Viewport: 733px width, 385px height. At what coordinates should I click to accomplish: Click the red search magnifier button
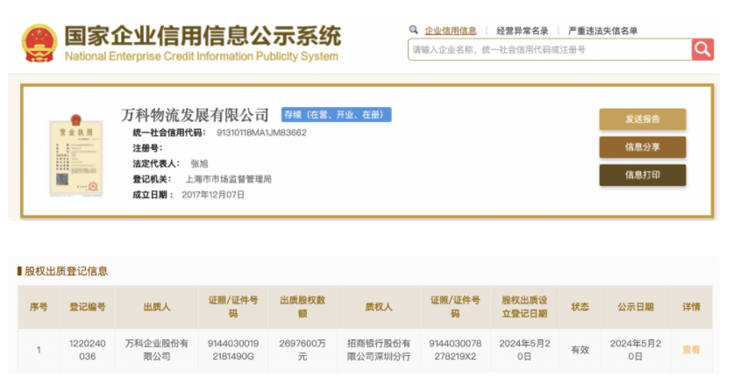click(x=702, y=49)
